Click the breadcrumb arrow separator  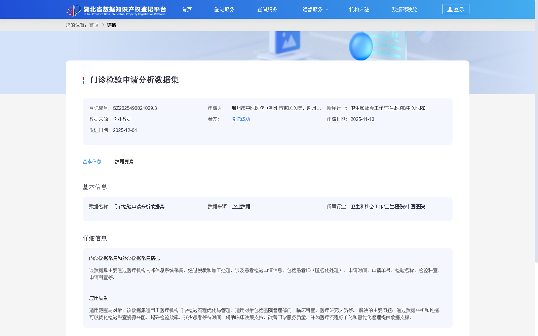[x=103, y=25]
